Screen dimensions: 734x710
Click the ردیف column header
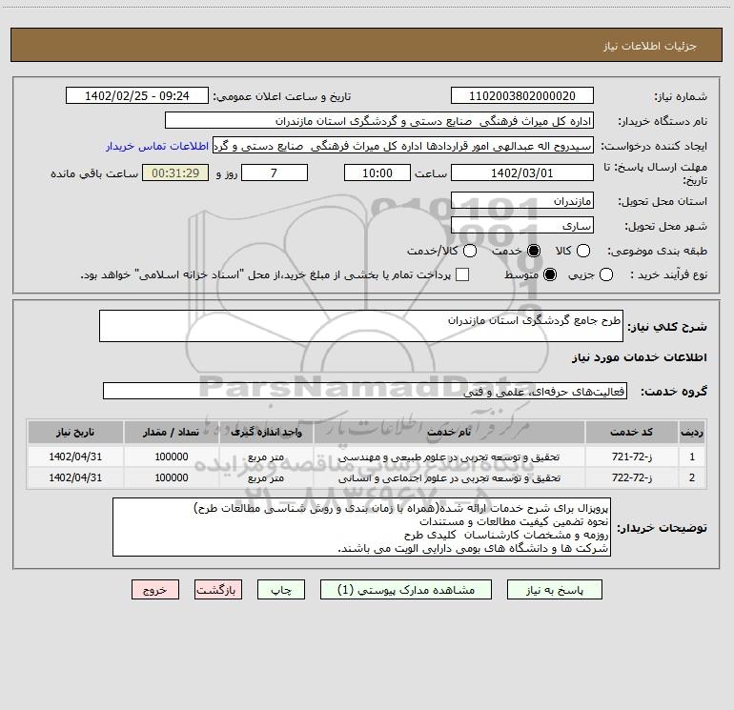pyautogui.click(x=692, y=432)
